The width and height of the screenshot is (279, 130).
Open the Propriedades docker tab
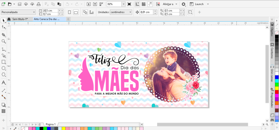click(272, 98)
